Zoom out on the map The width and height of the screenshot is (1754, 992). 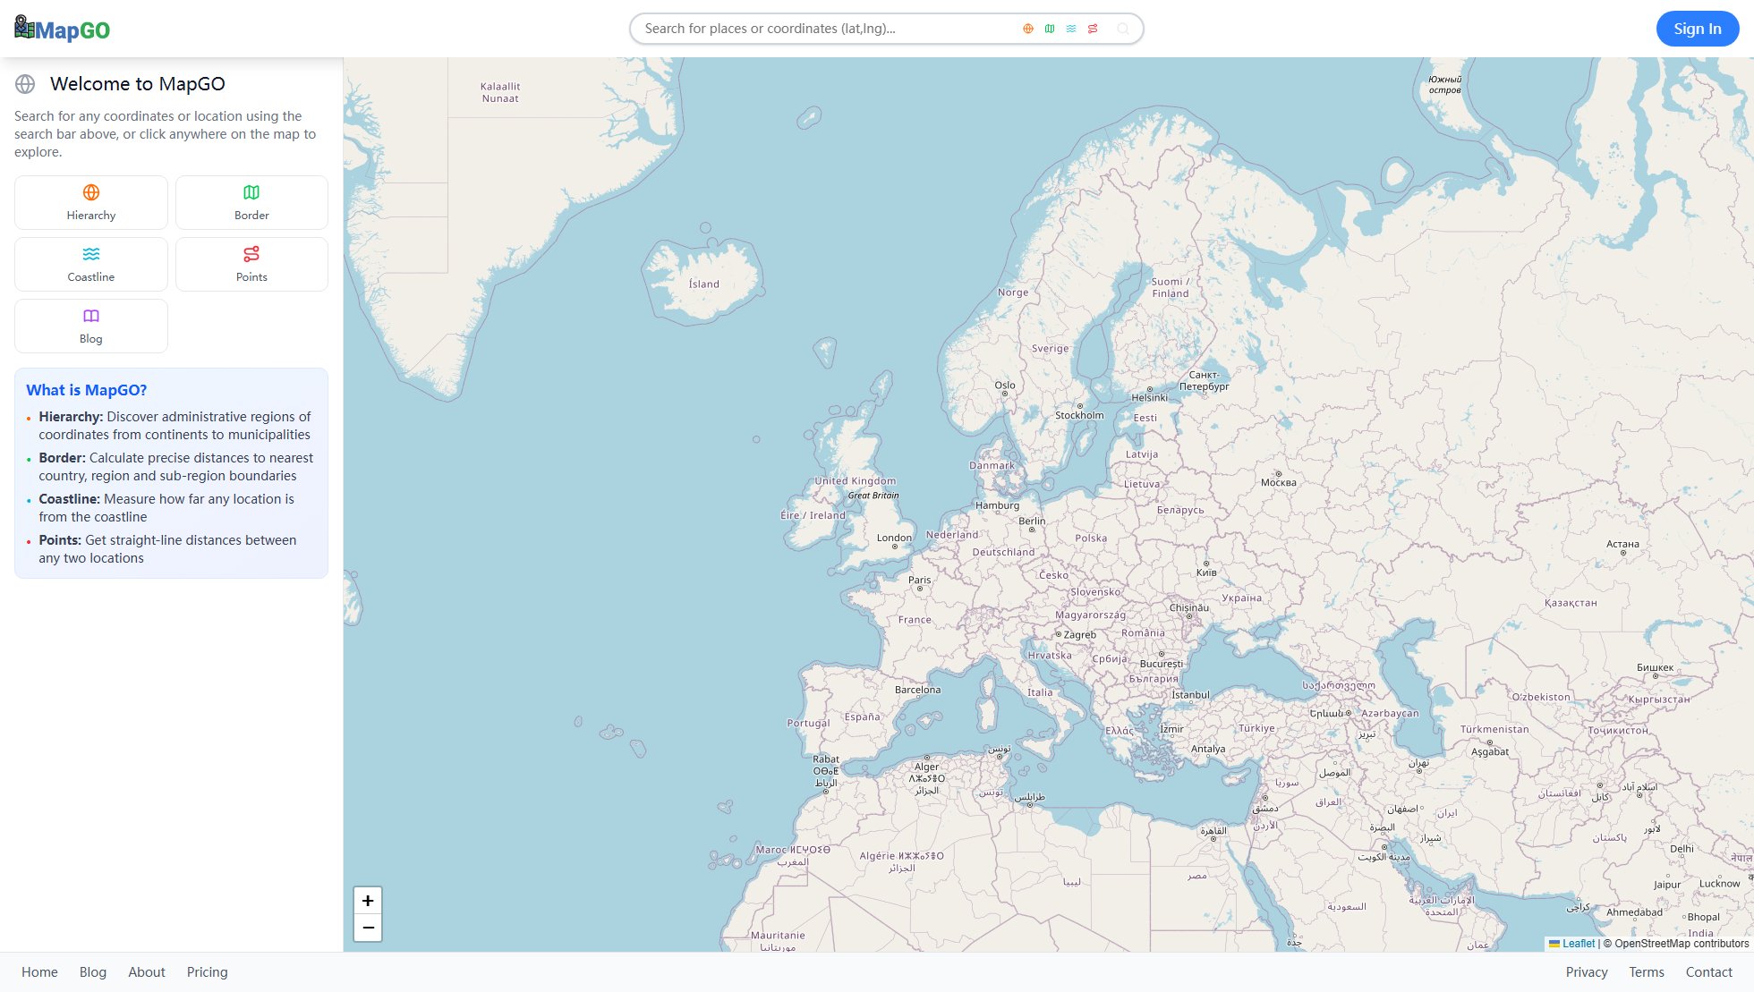pyautogui.click(x=368, y=928)
